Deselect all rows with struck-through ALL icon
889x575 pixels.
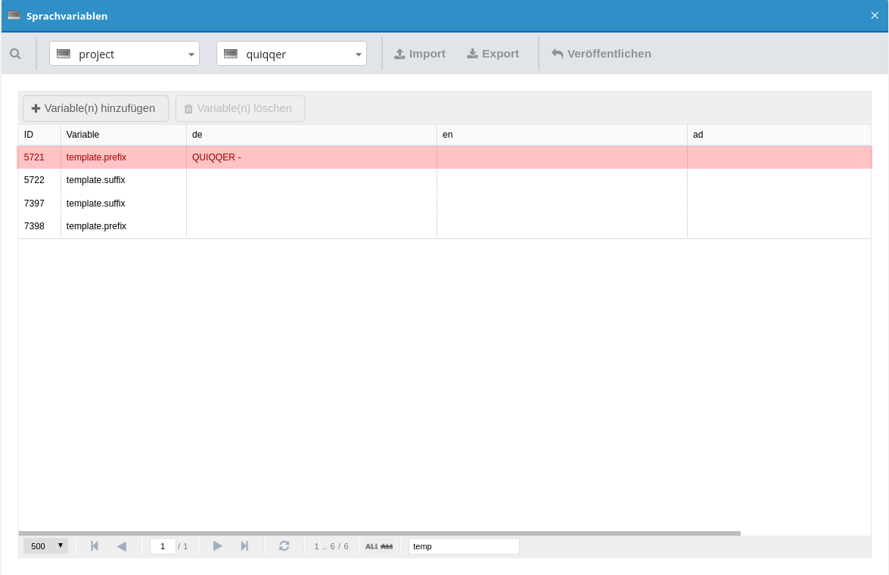coord(387,546)
